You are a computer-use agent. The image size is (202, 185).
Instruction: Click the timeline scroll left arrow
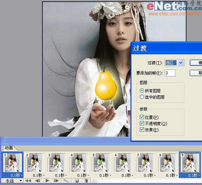(94, 180)
